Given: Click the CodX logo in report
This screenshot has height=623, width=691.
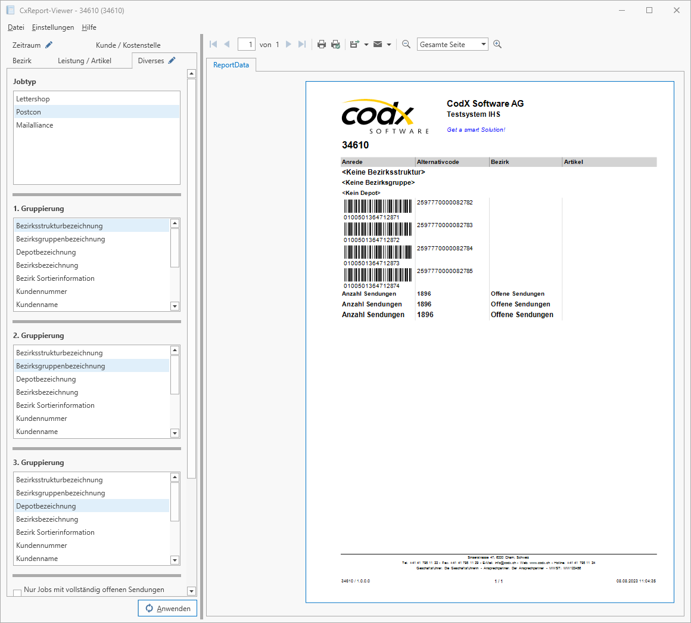Looking at the screenshot, I should pyautogui.click(x=385, y=116).
